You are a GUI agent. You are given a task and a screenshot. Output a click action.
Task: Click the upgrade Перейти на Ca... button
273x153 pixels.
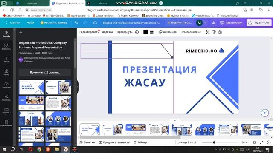(x=180, y=23)
